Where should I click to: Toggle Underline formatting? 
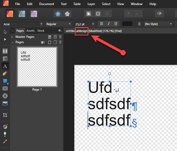click(116, 24)
